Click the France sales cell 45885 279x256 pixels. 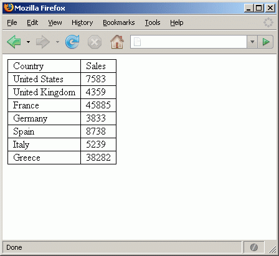(98, 105)
